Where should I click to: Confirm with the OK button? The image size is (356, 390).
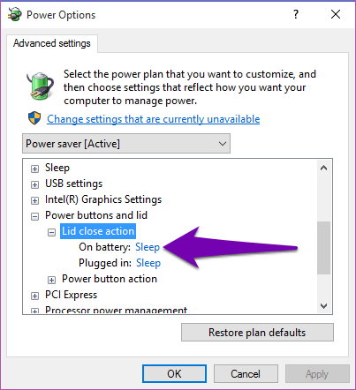coord(174,374)
